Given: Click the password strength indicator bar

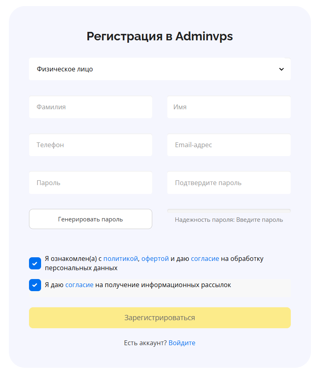Looking at the screenshot, I should [x=229, y=210].
